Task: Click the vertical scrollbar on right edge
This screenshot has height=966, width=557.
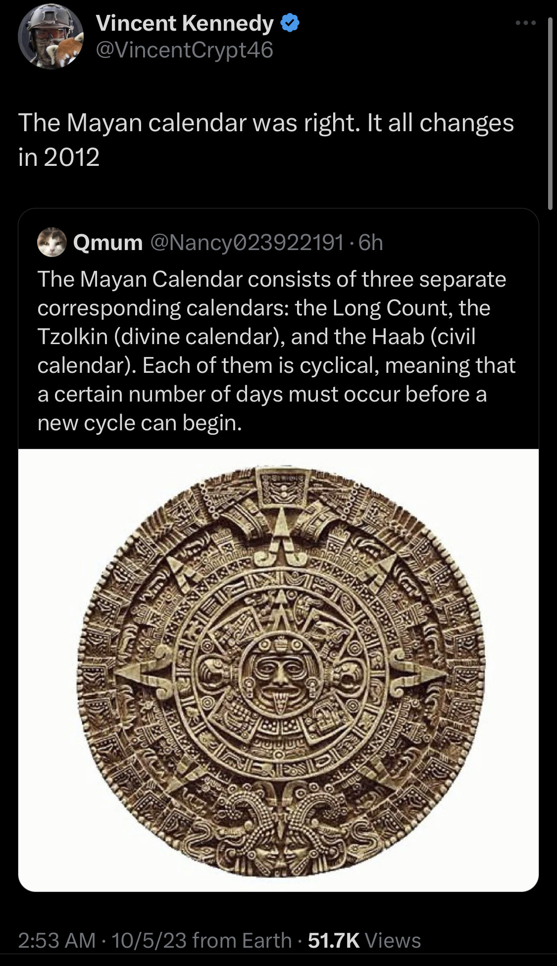Action: point(550,114)
